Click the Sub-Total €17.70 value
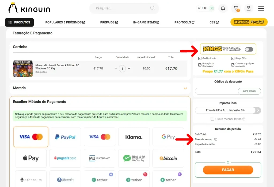Image resolution: width=274 pixels, height=187 pixels. [257, 134]
